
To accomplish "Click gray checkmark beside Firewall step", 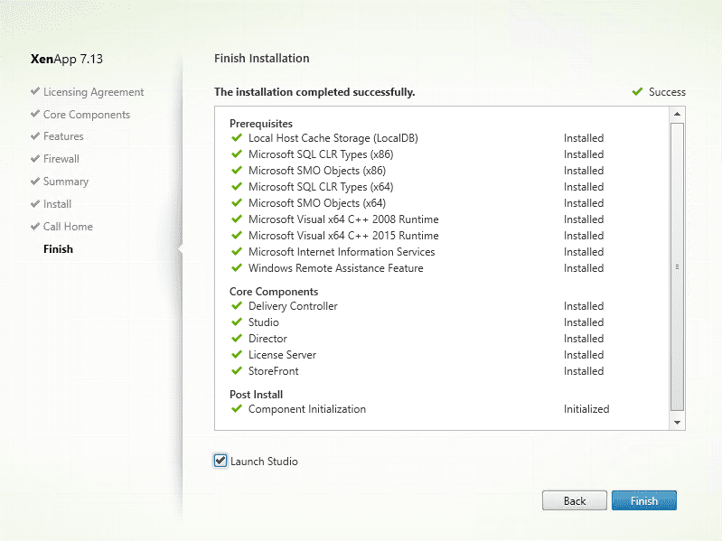I will (35, 159).
